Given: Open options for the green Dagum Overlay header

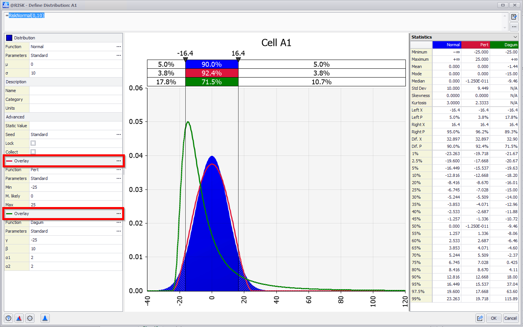Looking at the screenshot, I should (119, 214).
